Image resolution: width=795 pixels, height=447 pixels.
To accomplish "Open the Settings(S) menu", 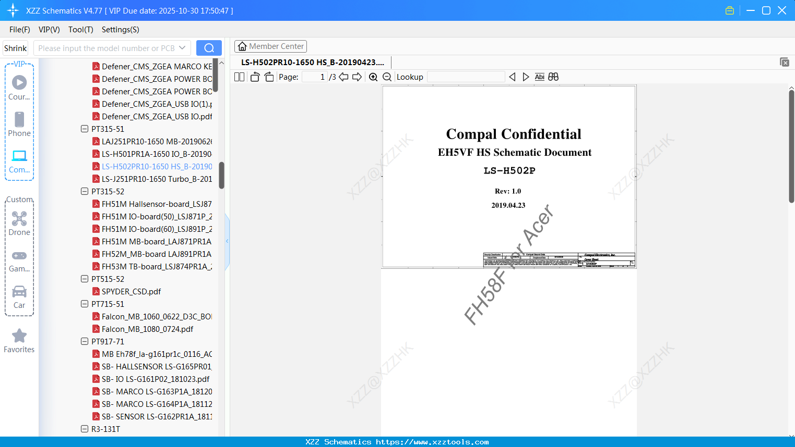I will [x=121, y=30].
